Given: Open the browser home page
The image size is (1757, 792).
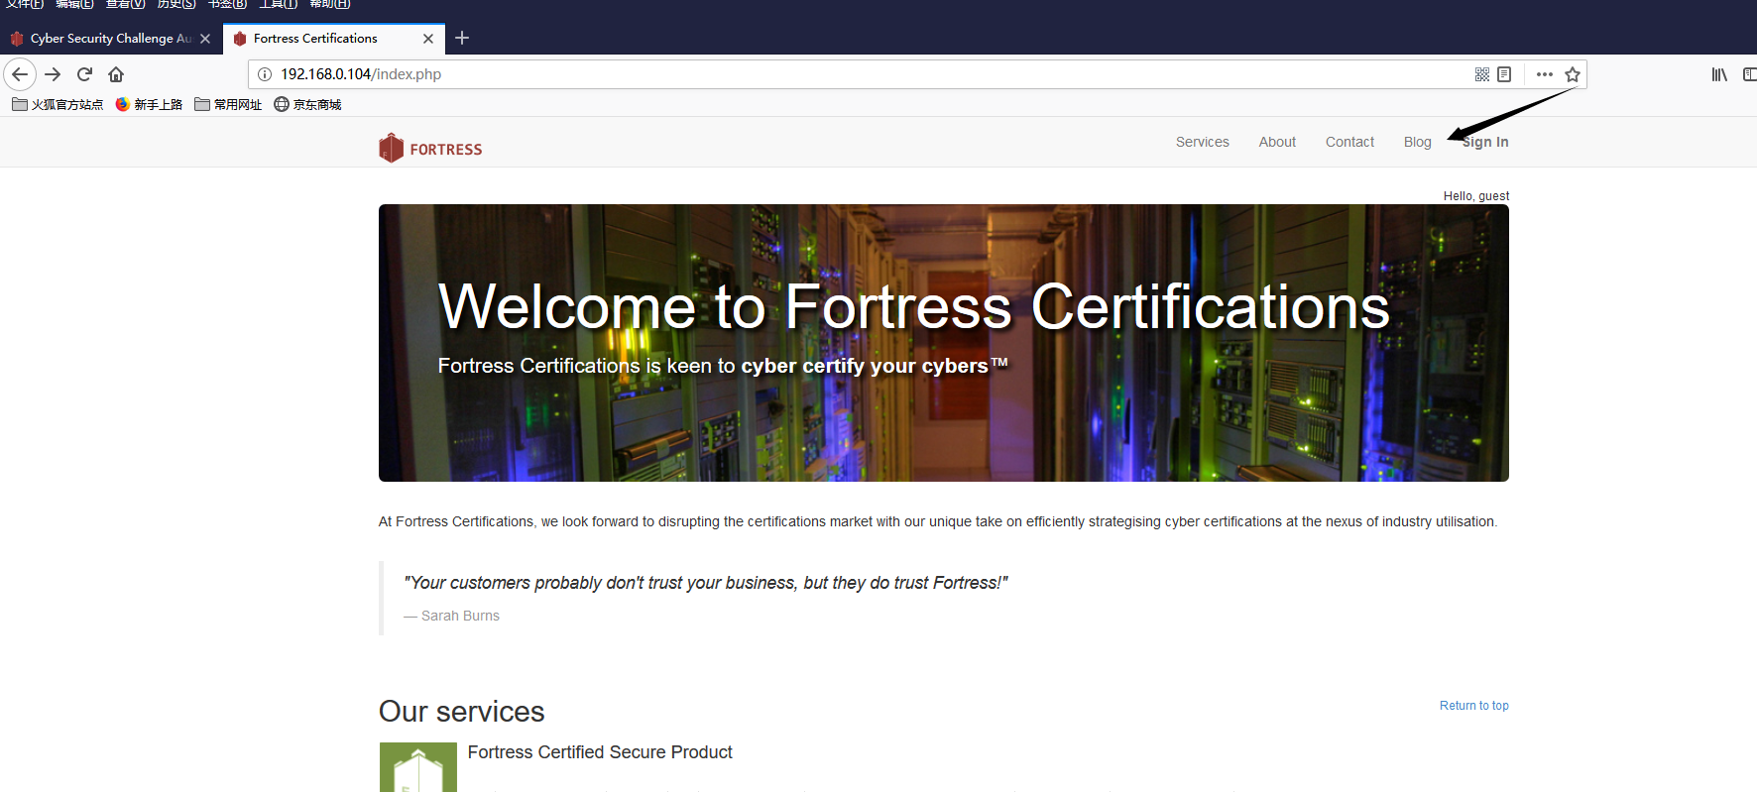Looking at the screenshot, I should point(116,74).
